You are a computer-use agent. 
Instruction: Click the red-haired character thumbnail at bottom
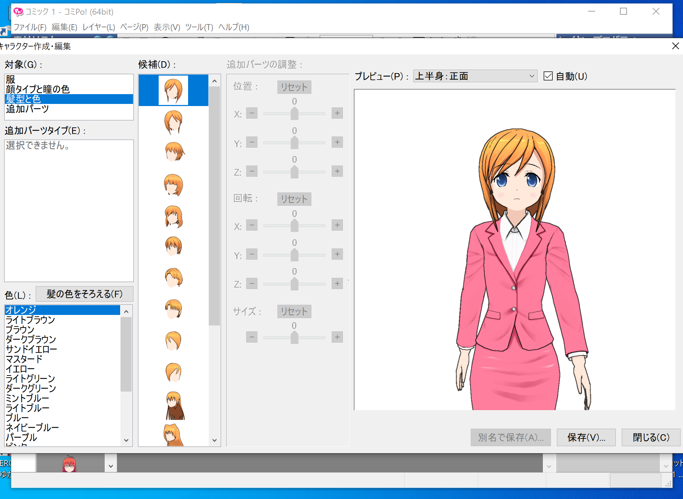pos(69,464)
